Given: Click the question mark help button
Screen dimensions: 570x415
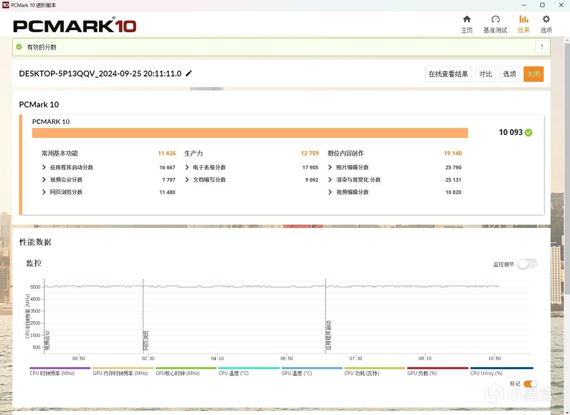Looking at the screenshot, I should [542, 47].
